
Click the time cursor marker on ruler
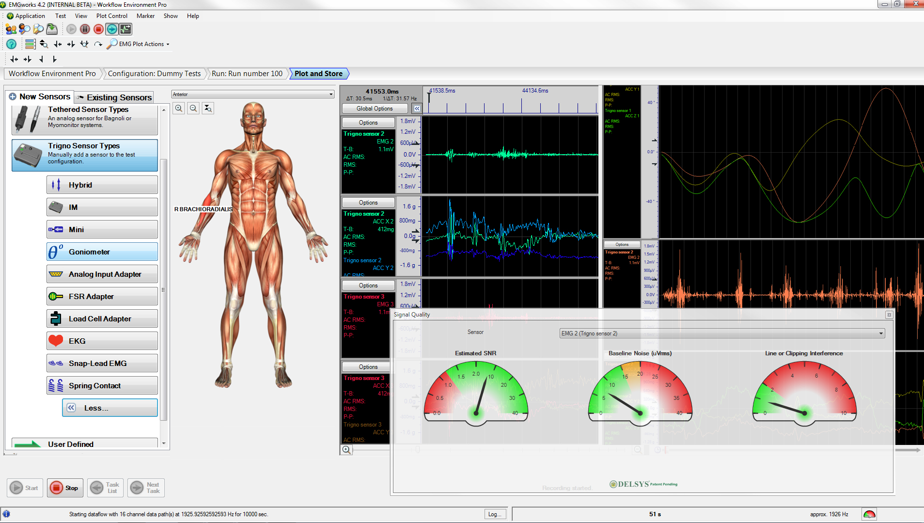click(429, 97)
